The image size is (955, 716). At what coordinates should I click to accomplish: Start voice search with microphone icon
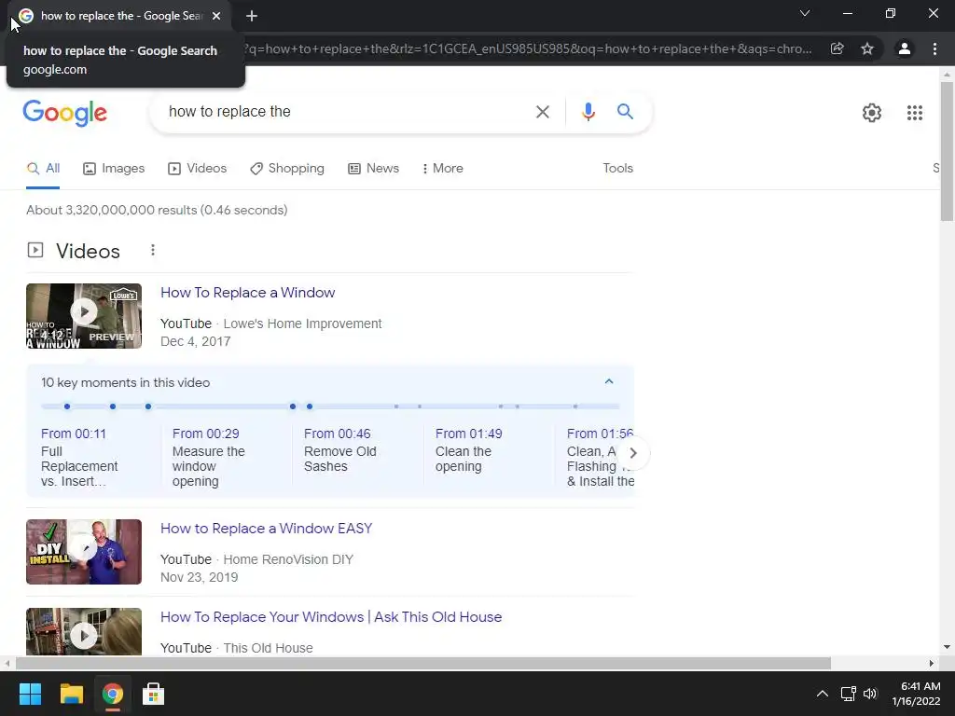point(588,112)
